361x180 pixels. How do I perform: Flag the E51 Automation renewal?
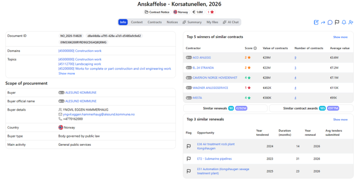(x=189, y=171)
